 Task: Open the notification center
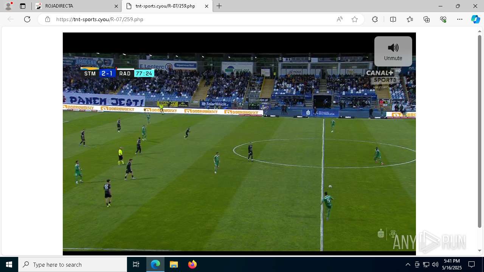[472, 264]
